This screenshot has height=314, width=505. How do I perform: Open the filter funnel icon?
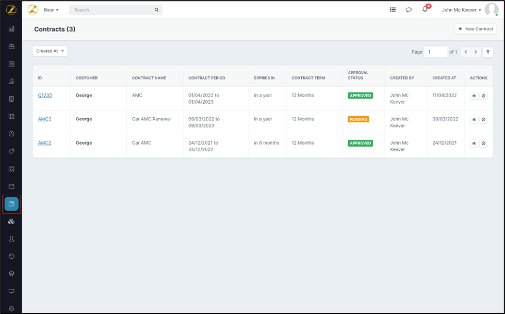(x=488, y=52)
